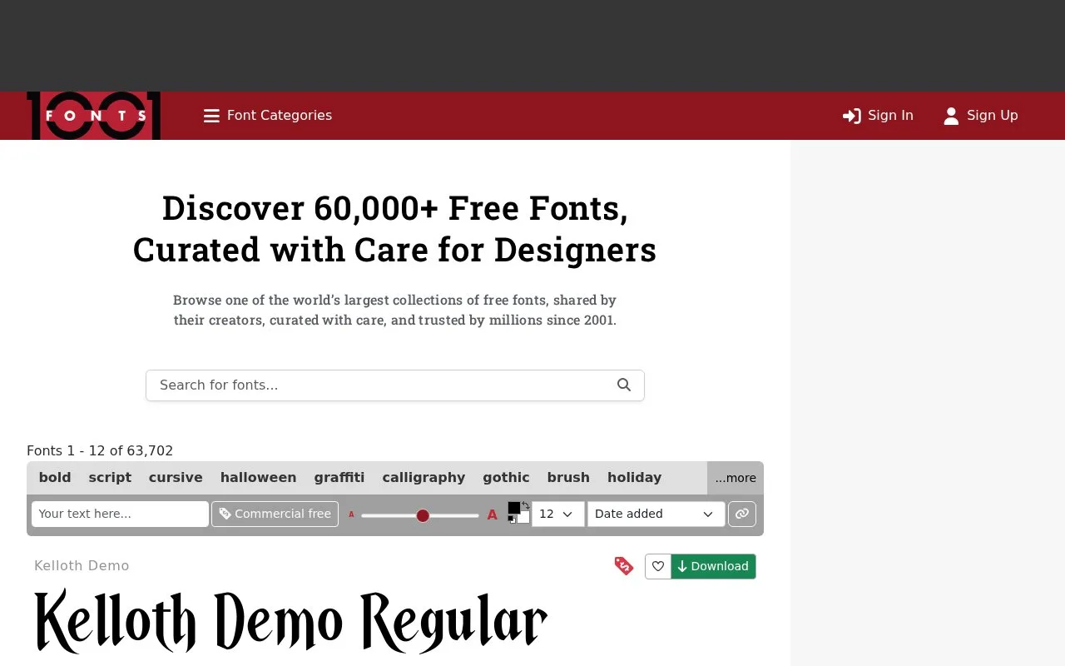Click the small A decrease size icon
Viewport: 1065px width, 666px height.
pos(351,514)
